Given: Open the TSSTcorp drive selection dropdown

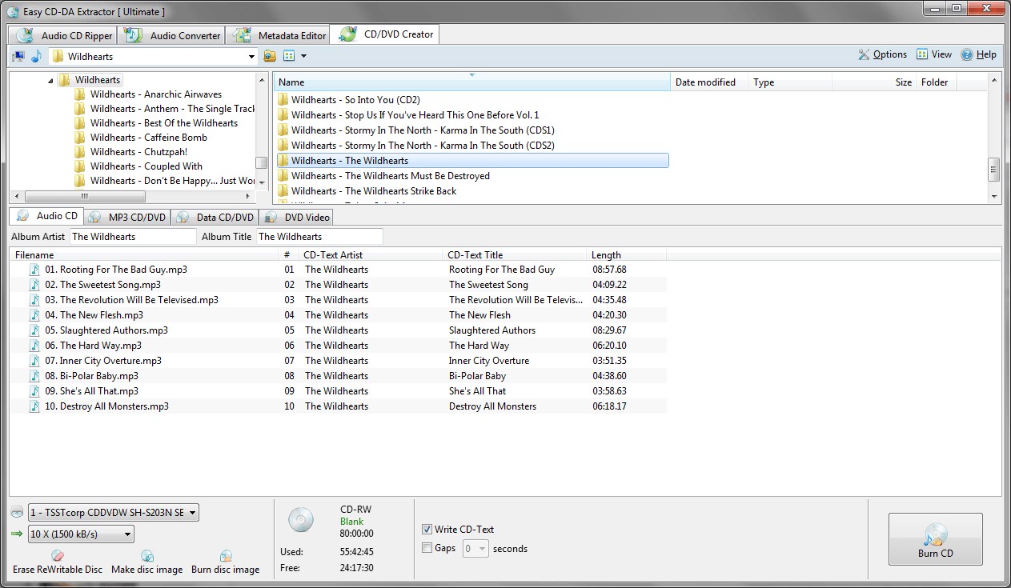Looking at the screenshot, I should click(193, 513).
